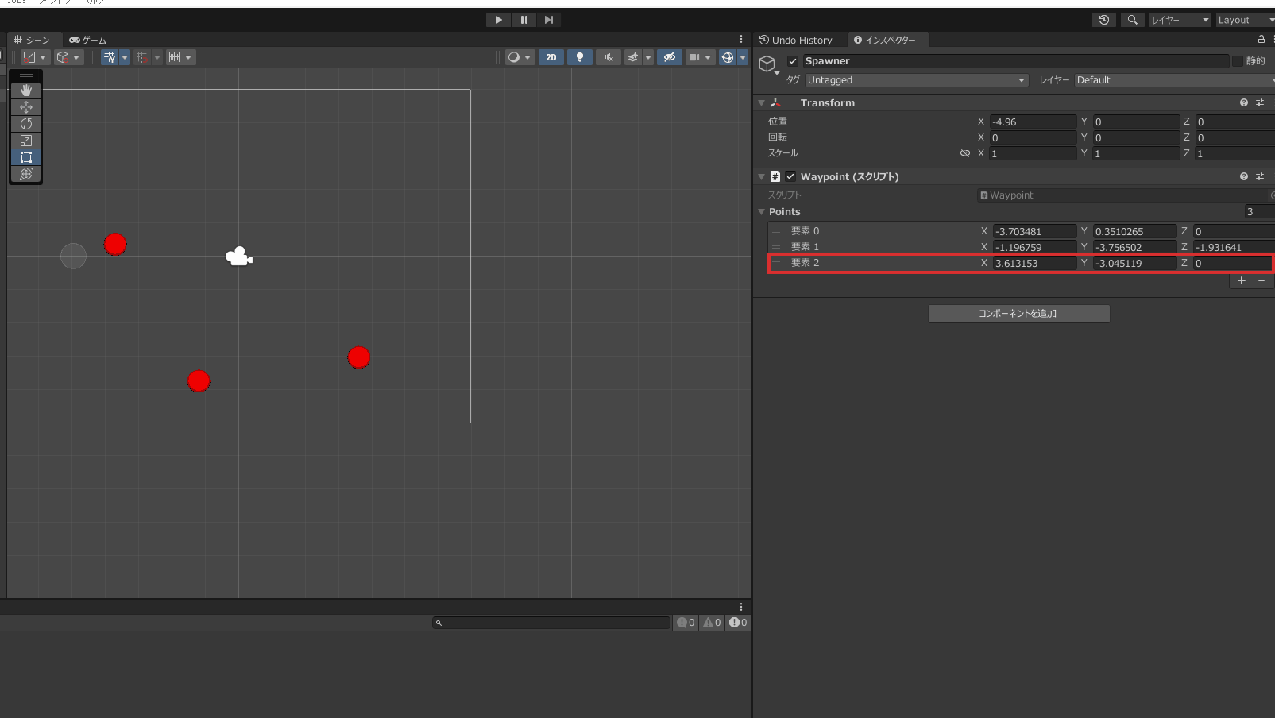This screenshot has width=1275, height=718.
Task: Uncheck the Spawner active checkbox
Action: coord(791,60)
